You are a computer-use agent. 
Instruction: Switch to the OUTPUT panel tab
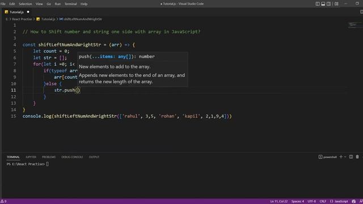click(94, 157)
